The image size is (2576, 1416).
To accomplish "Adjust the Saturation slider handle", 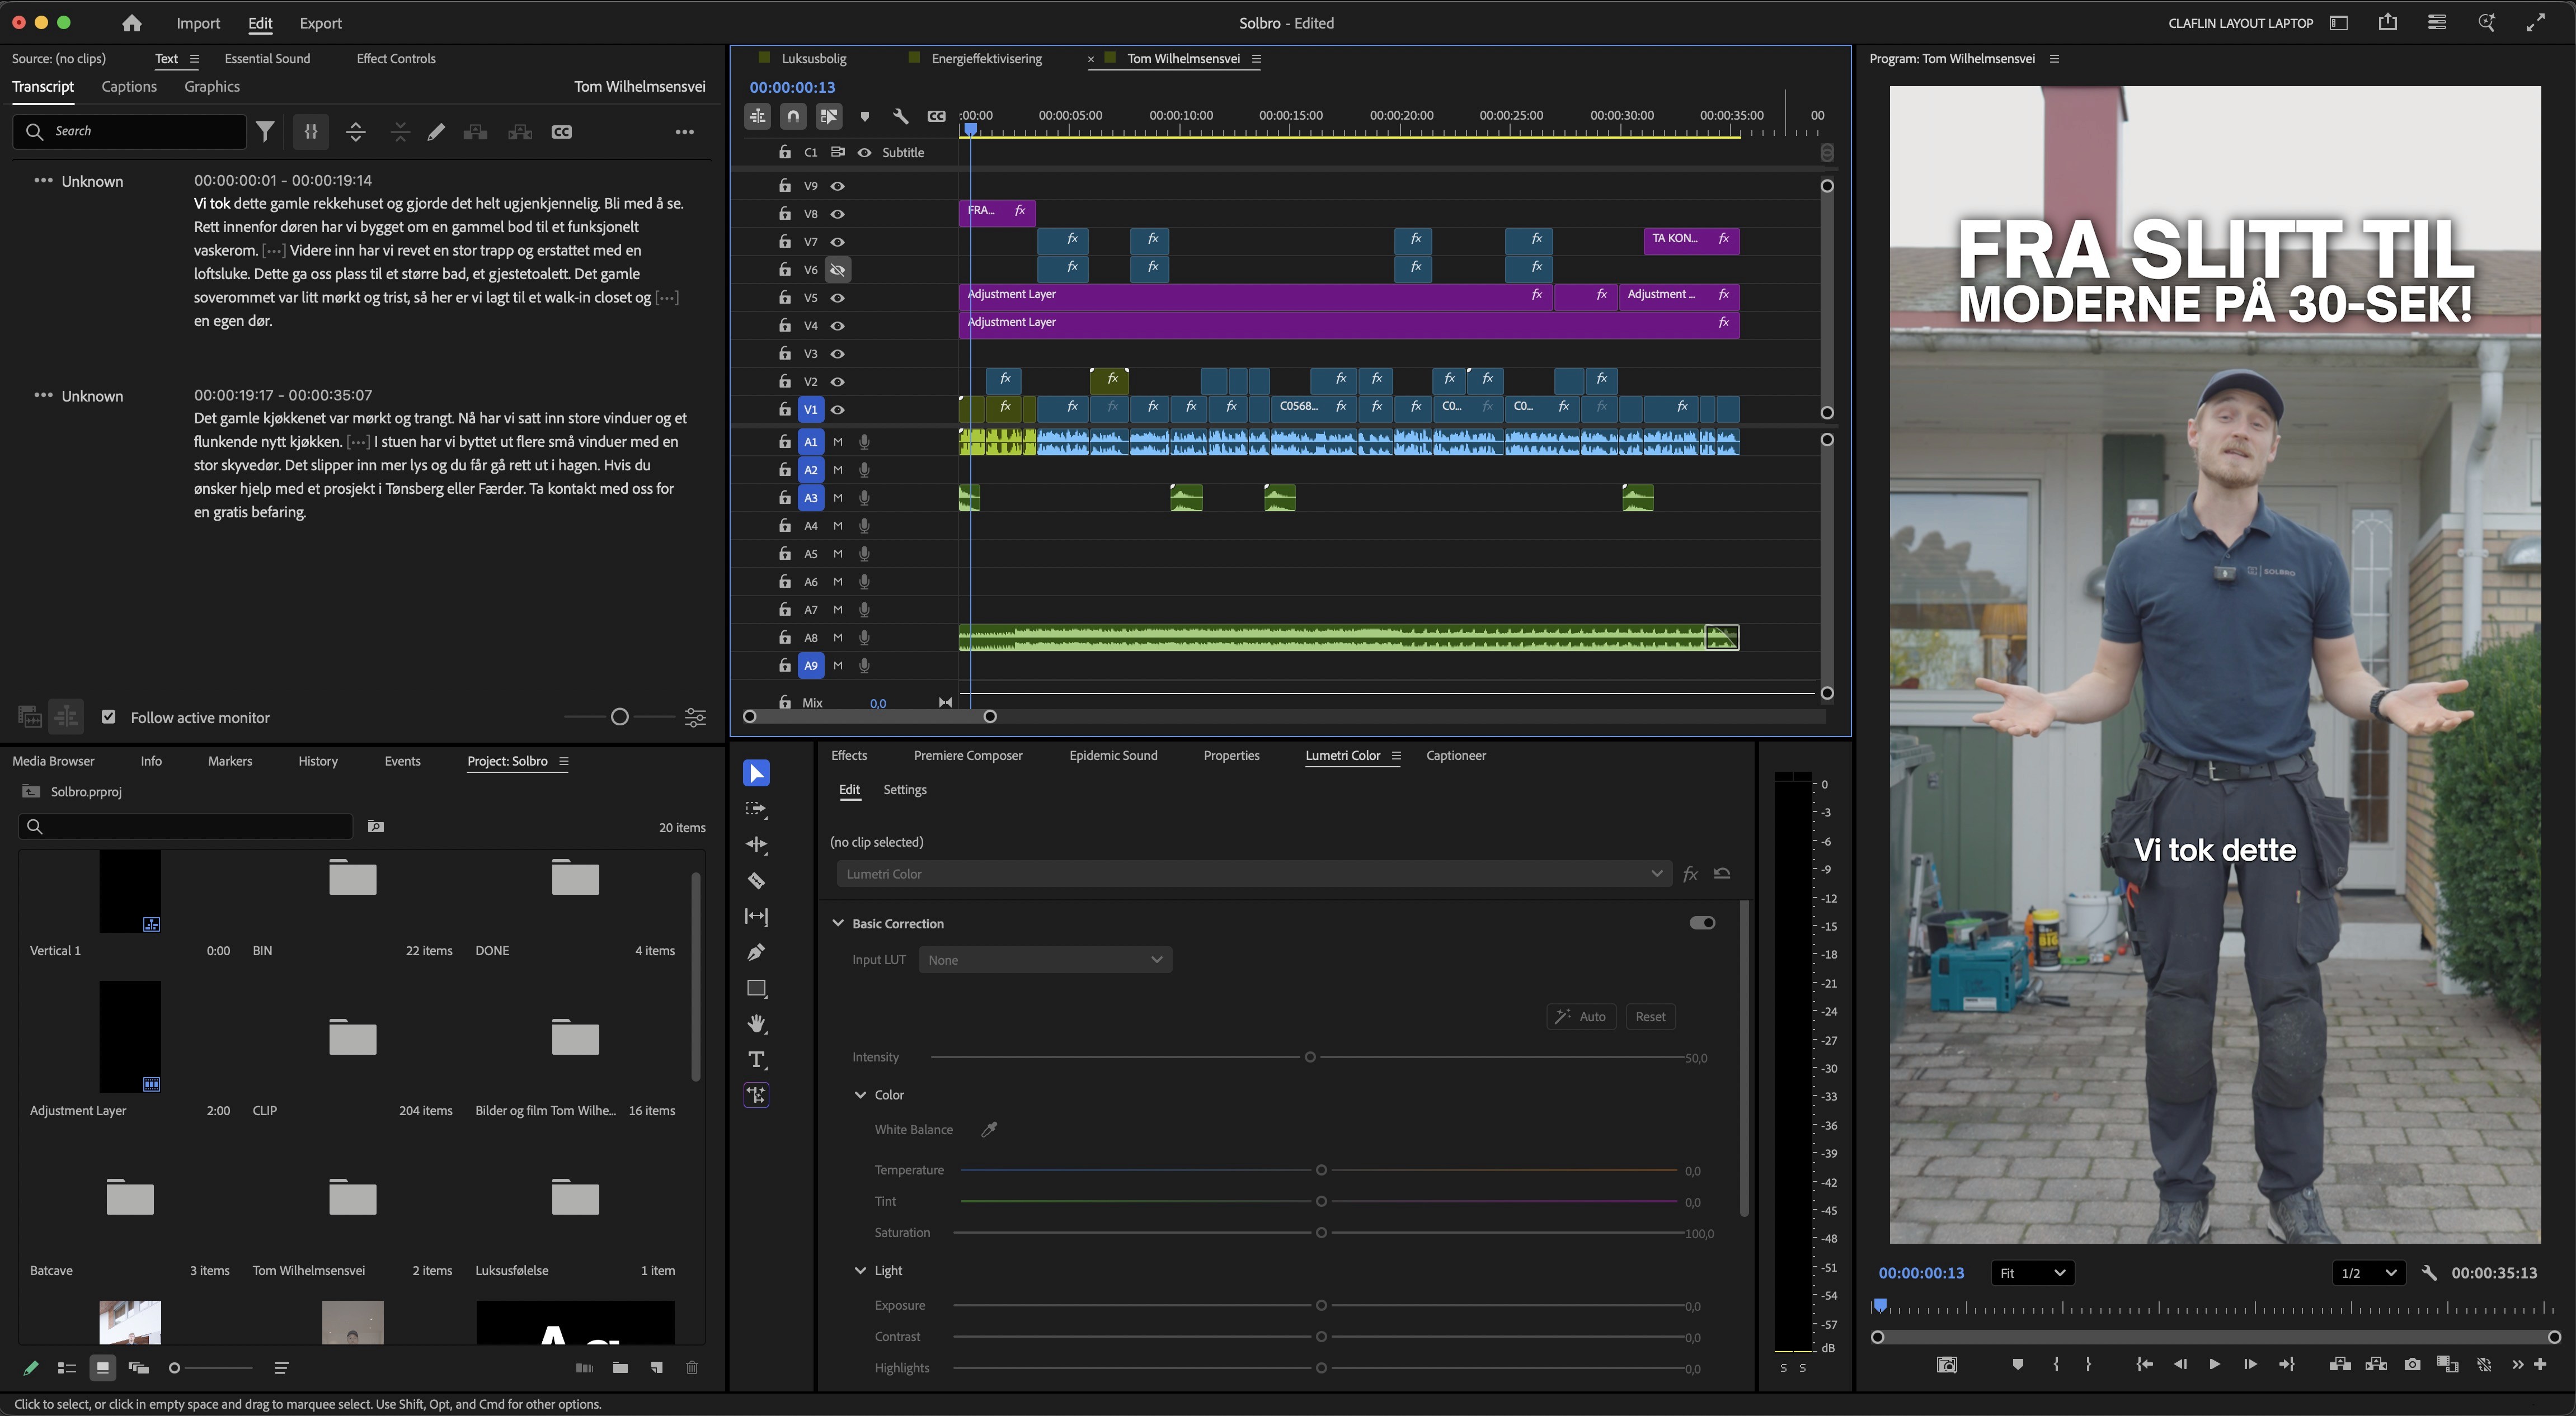I will 1321,1232.
